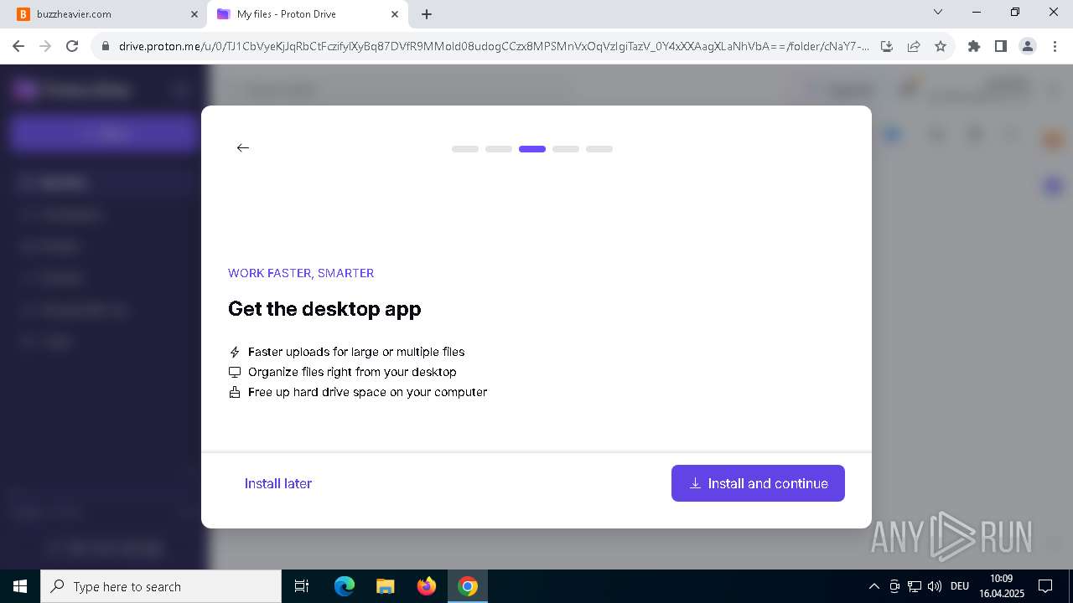The image size is (1073, 603).
Task: Toggle the Chrome side panel
Action: [1000, 46]
